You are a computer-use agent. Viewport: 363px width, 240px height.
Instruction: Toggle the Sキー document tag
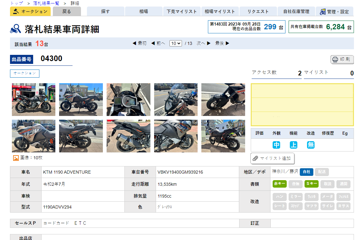(312, 184)
